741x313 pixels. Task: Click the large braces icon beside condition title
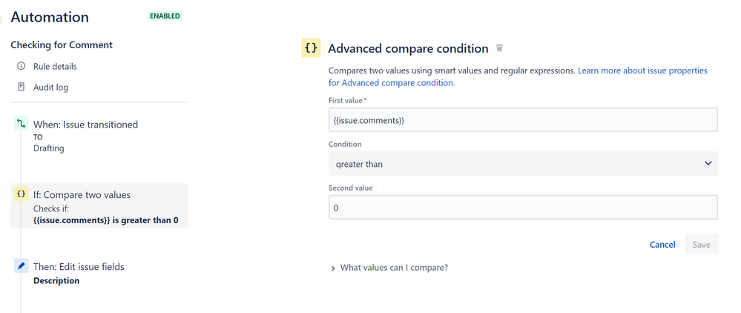[x=311, y=48]
